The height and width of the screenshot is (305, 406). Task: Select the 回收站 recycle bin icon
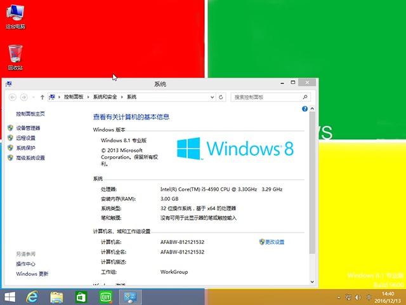pyautogui.click(x=15, y=55)
